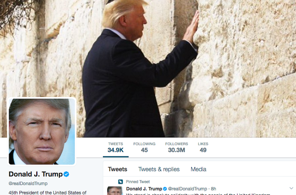This screenshot has width=296, height=195.
Task: Click the verified badge beside profile name
Action: (66, 174)
